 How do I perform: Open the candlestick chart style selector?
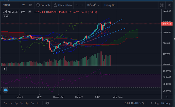[31, 5]
